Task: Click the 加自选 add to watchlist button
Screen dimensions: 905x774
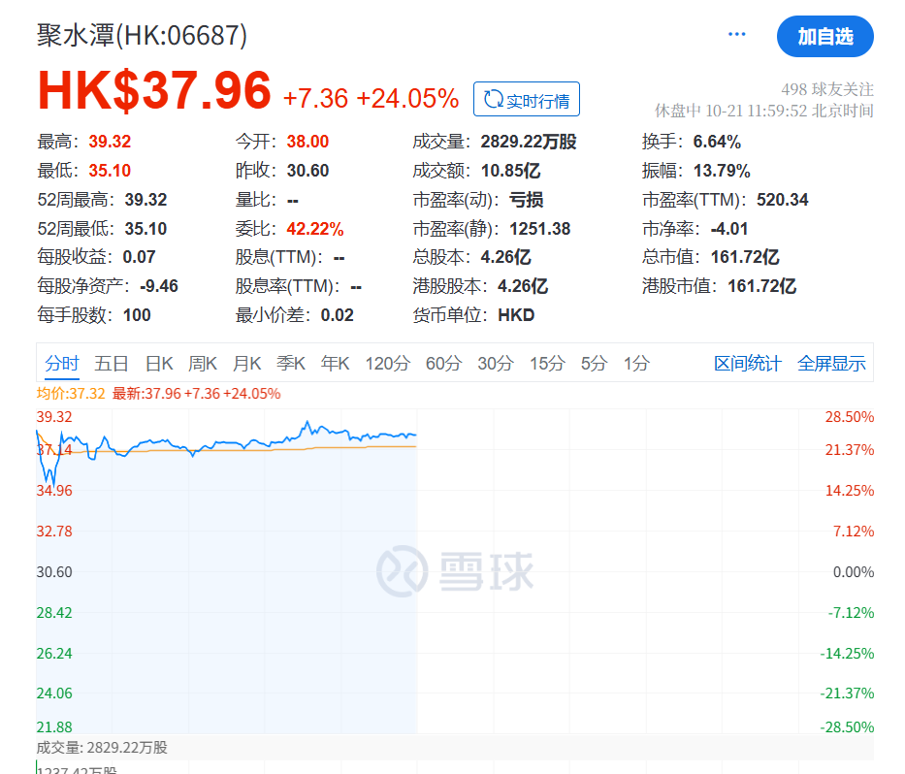Action: tap(824, 37)
